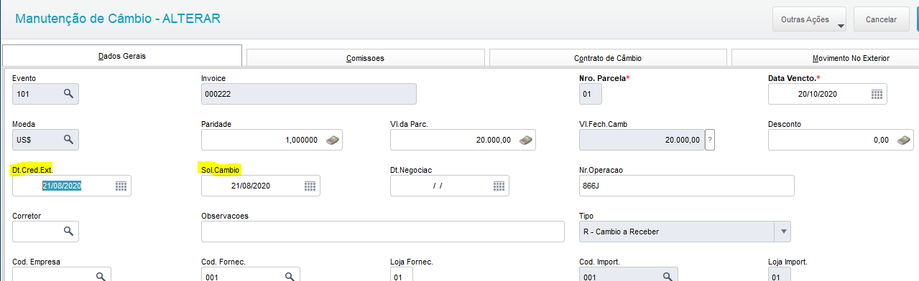This screenshot has height=281, width=919.
Task: Open the Cod. Empresa search magnifier
Action: [101, 276]
